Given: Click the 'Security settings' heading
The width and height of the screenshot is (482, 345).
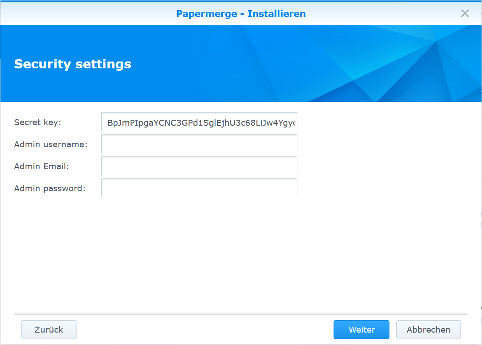Looking at the screenshot, I should pos(72,64).
